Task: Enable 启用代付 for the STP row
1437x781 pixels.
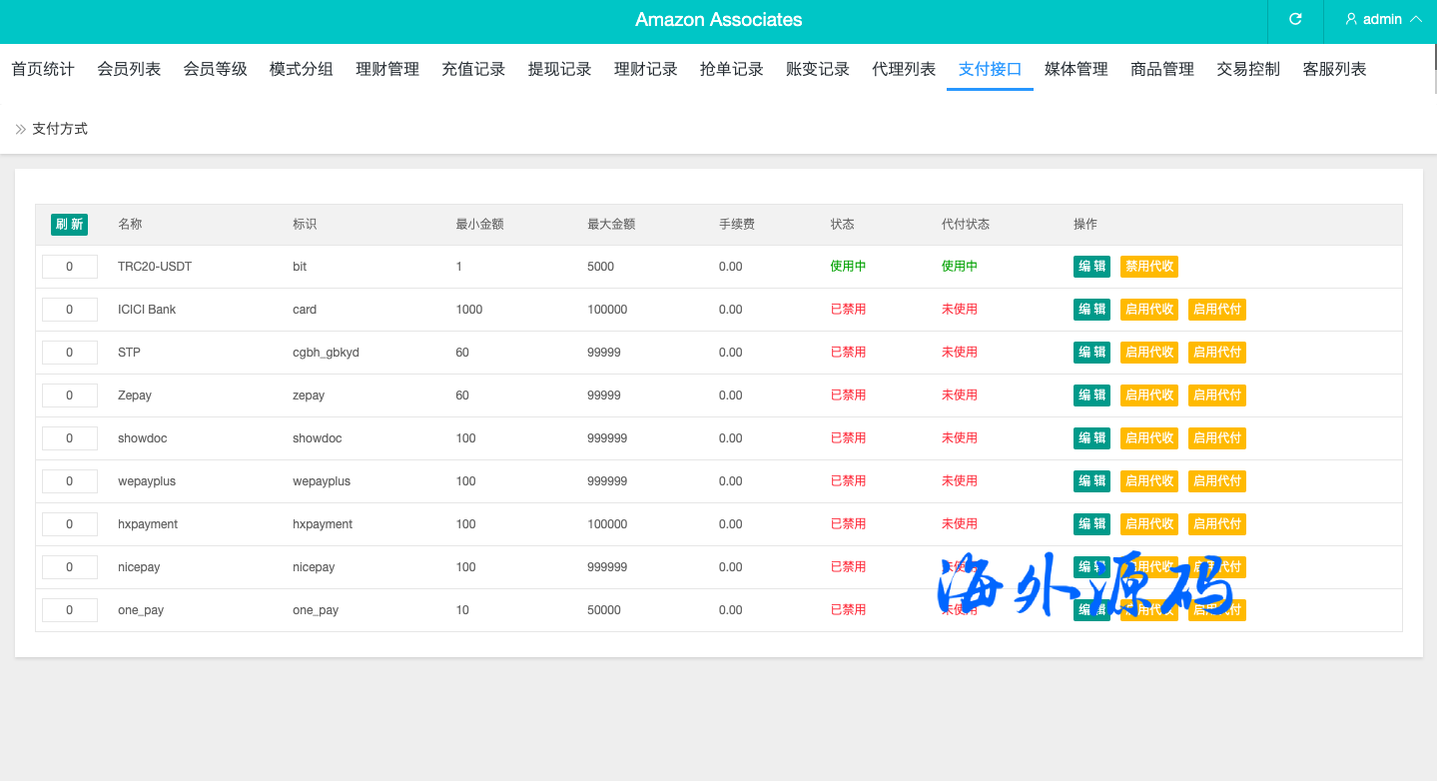Action: pos(1216,353)
